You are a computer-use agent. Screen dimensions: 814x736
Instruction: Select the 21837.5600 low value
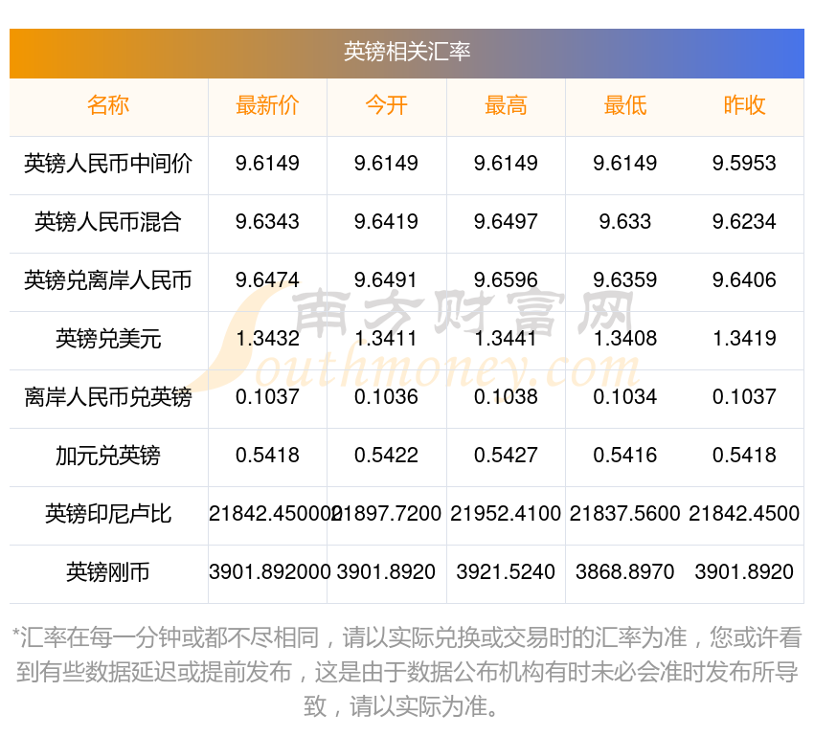[x=625, y=514]
